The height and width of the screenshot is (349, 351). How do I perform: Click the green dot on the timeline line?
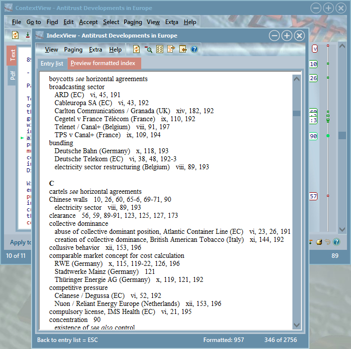[x=328, y=136]
